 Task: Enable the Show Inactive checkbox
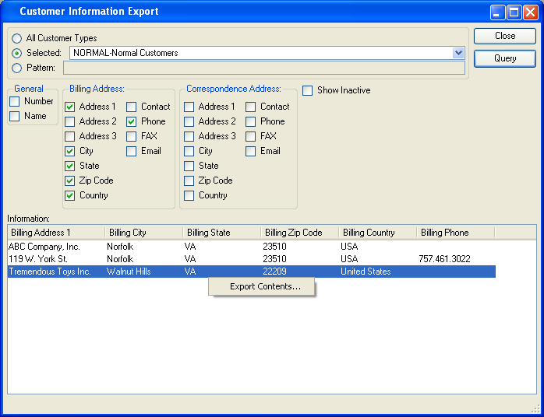[x=308, y=90]
